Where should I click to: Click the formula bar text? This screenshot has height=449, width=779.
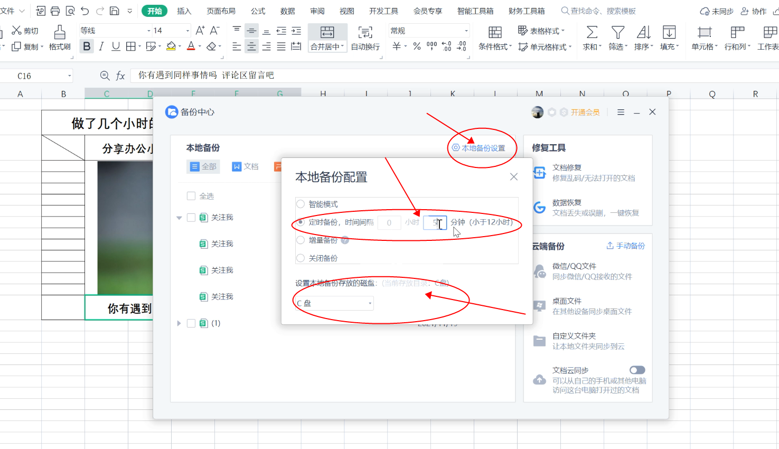(x=206, y=76)
